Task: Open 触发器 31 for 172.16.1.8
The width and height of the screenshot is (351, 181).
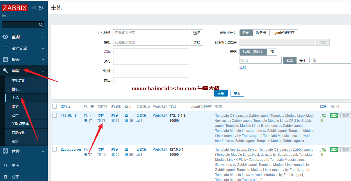Action: pos(115,118)
